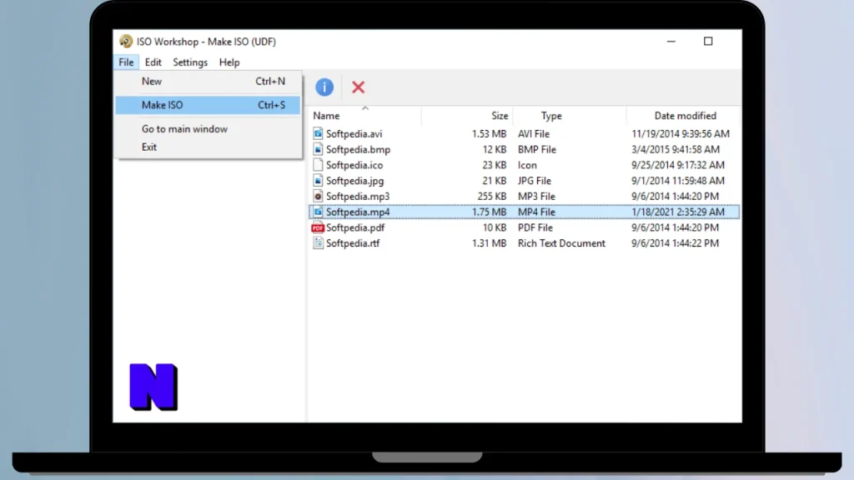Select the Softpedia.jpg file name
Viewport: 854px width, 480px height.
(355, 181)
